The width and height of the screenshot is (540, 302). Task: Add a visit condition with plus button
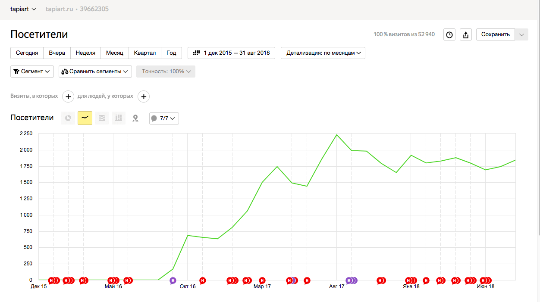pos(68,97)
